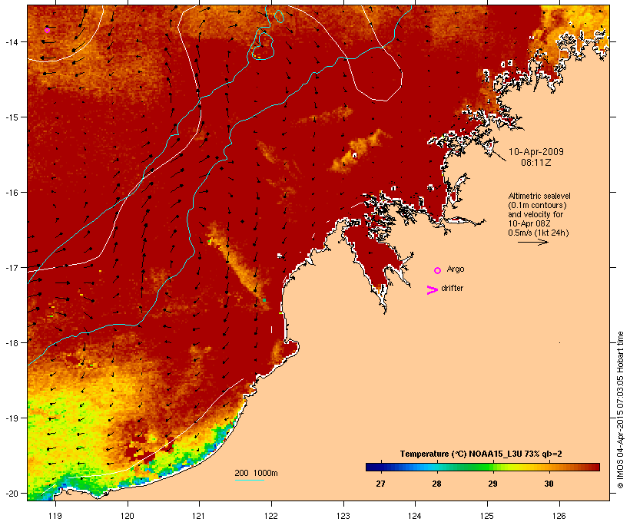Image resolution: width=630 pixels, height=522 pixels.
Task: Click the '0.5m/s (1kt 24h)' label
Action: [x=539, y=233]
